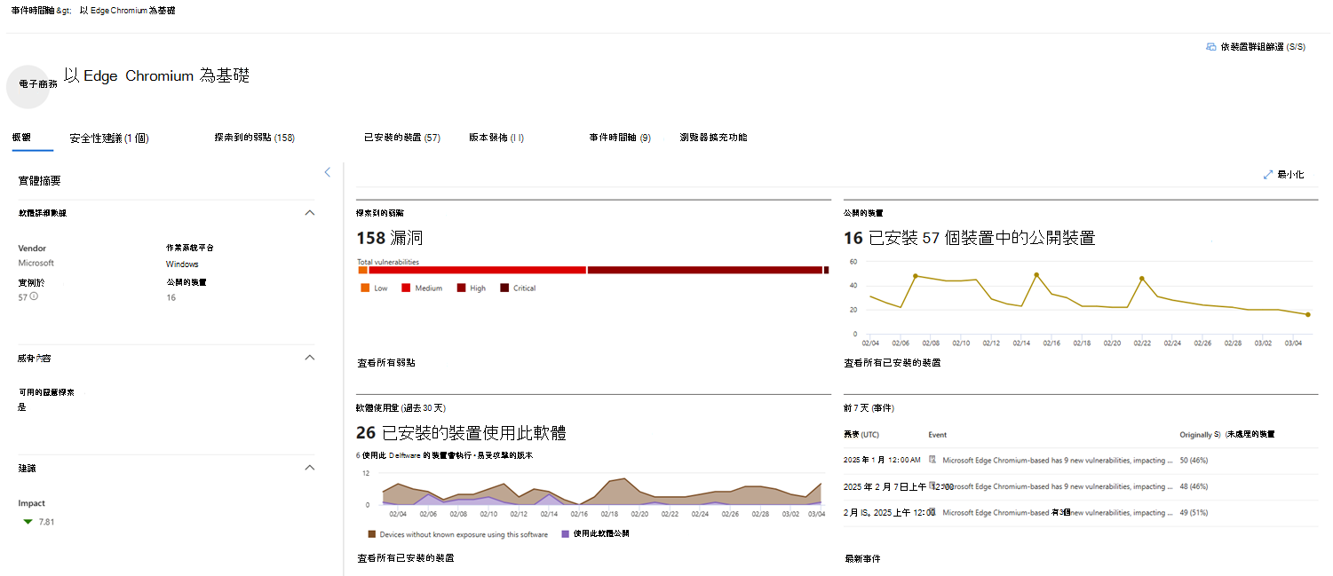
Task: Click the 7.81 impact value
Action: (x=46, y=522)
